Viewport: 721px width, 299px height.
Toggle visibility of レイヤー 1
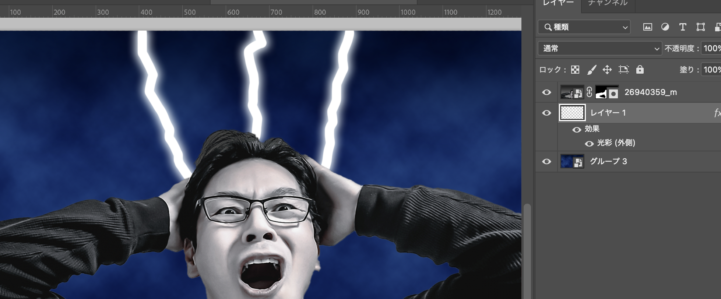point(546,113)
